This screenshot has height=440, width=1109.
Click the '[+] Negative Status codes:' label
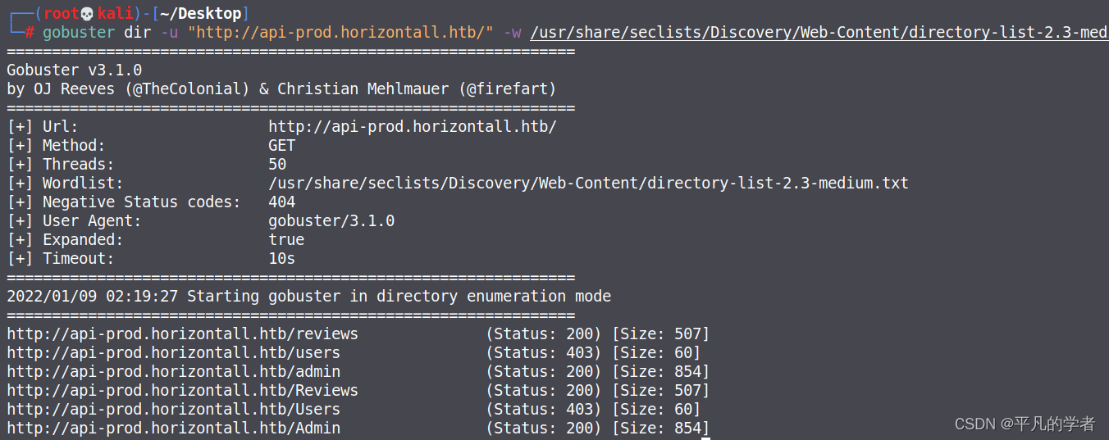pyautogui.click(x=124, y=202)
